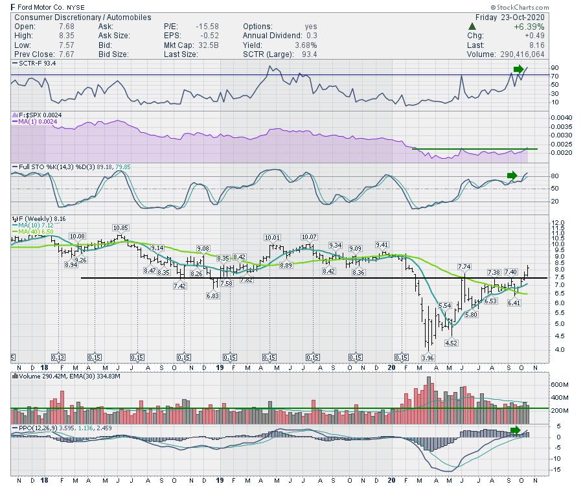This screenshot has height=486, width=583.
Task: Click the F:$SPX relative strength label
Action: (x=36, y=115)
